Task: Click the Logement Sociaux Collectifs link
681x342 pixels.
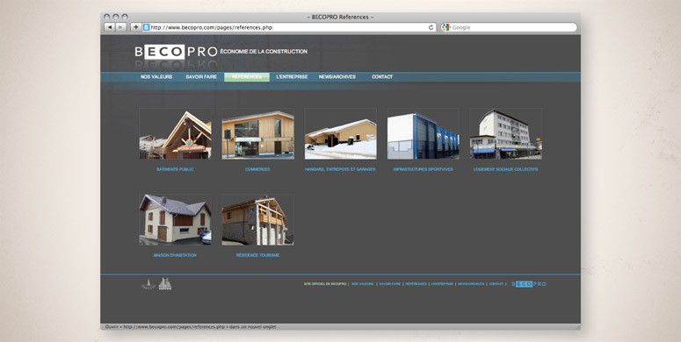Action: [x=505, y=169]
